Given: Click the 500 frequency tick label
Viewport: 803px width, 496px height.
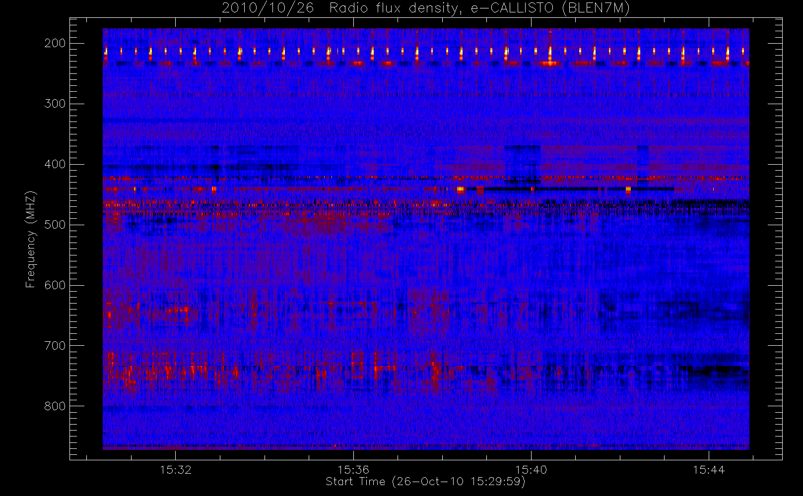Looking at the screenshot, I should 55,225.
